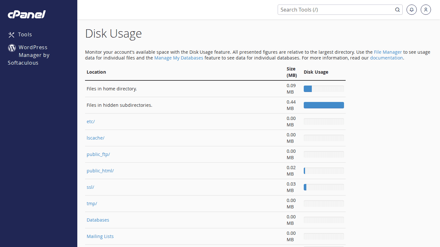The image size is (440, 247).
Task: Click the documentation link
Action: (386, 58)
